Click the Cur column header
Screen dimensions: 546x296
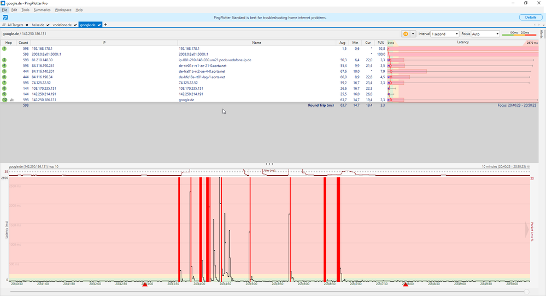(x=368, y=43)
